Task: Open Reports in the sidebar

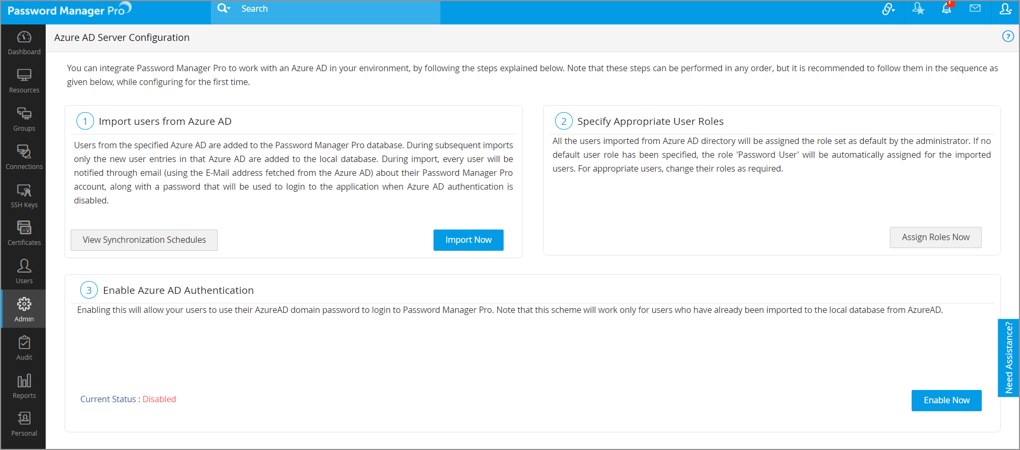Action: pos(24,386)
